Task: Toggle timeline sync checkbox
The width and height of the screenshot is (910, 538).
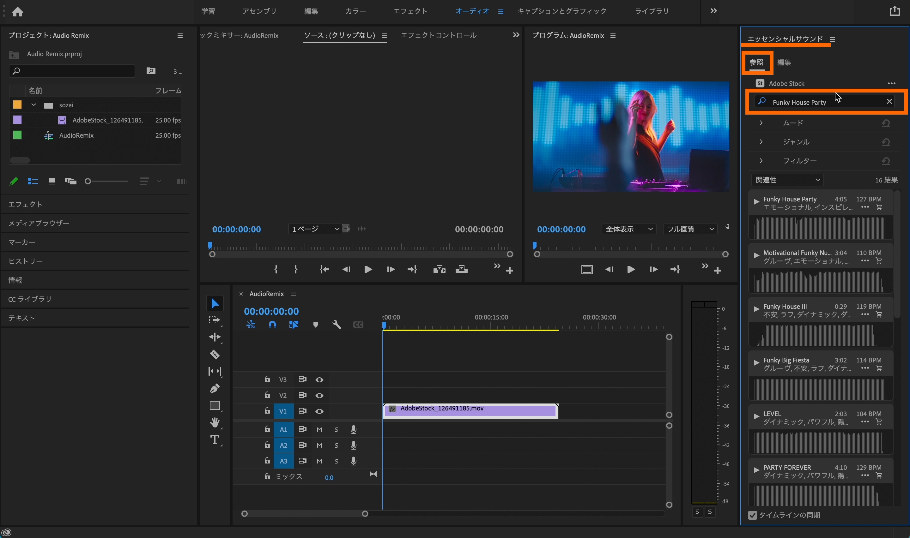Action: (753, 515)
